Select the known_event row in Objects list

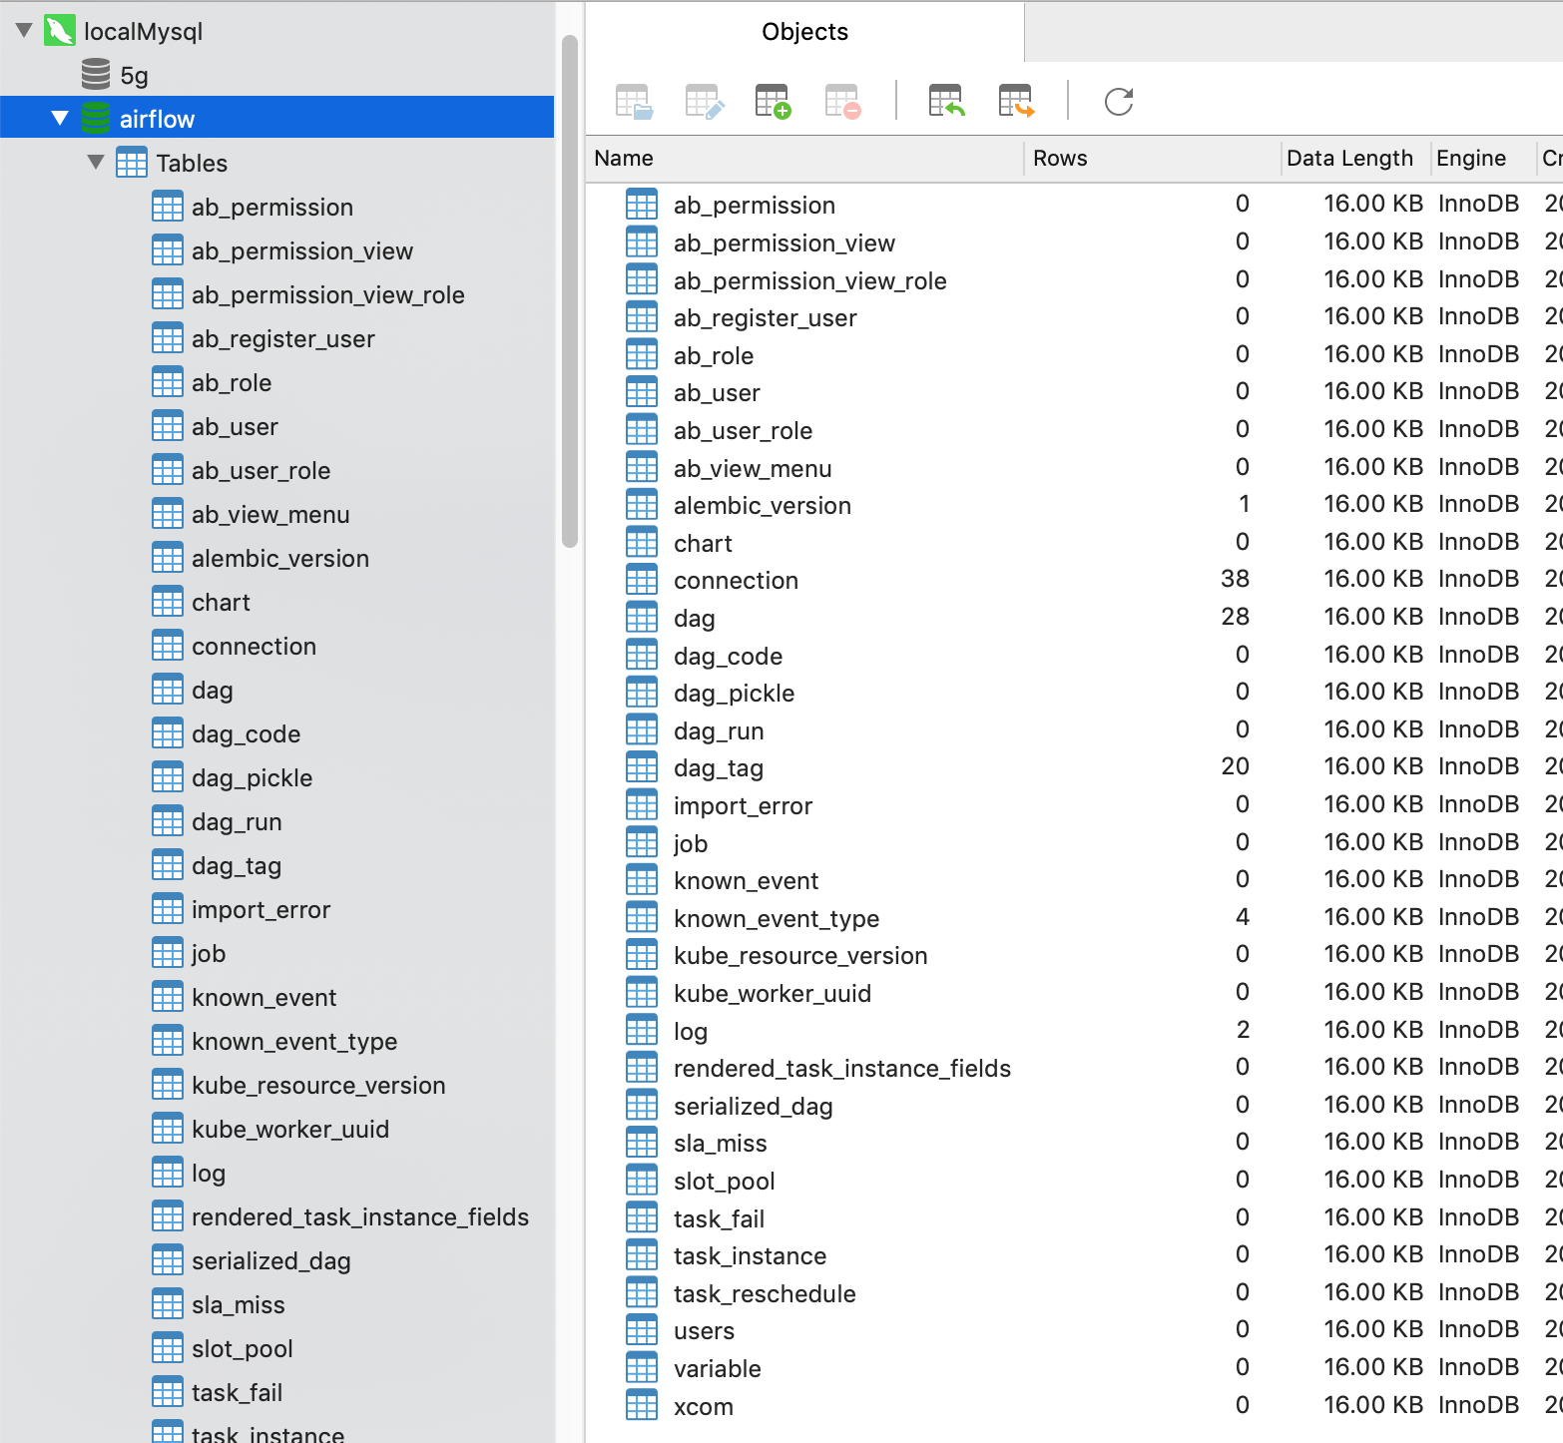pyautogui.click(x=1074, y=880)
